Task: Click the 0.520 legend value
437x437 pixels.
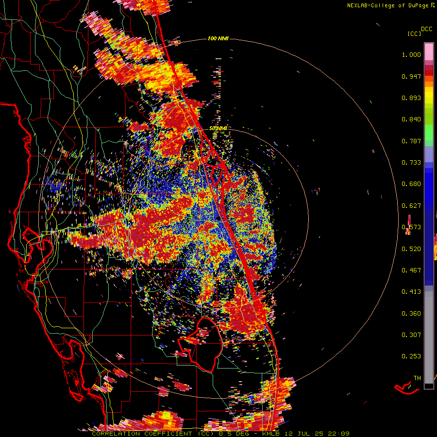Action: 411,249
